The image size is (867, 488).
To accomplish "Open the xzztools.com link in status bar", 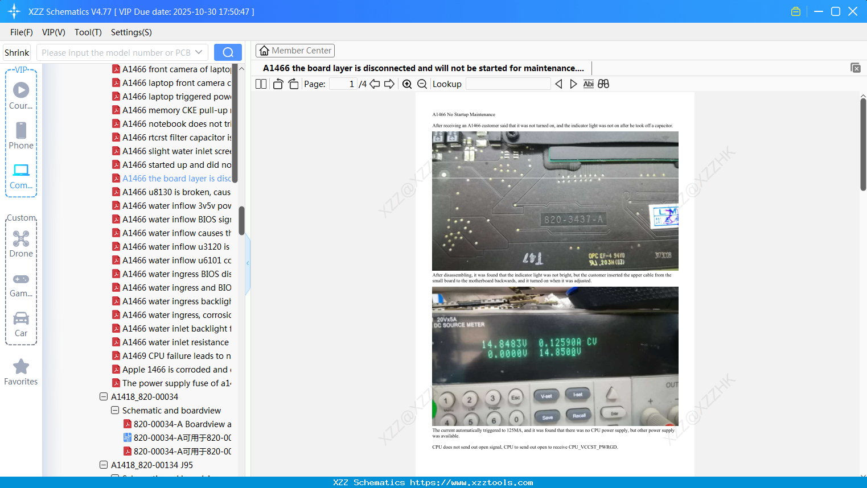I will (471, 482).
